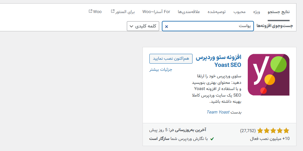Click the external link icon next to برای المنتور
The width and height of the screenshot is (303, 151).
(113, 11)
